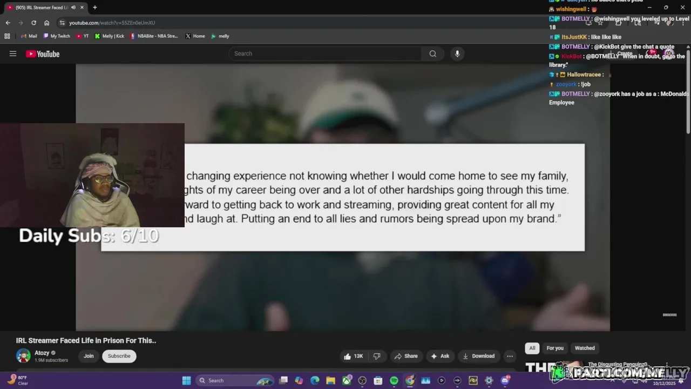The image size is (691, 389).
Task: Mute the tab via speaker icon
Action: 73,8
